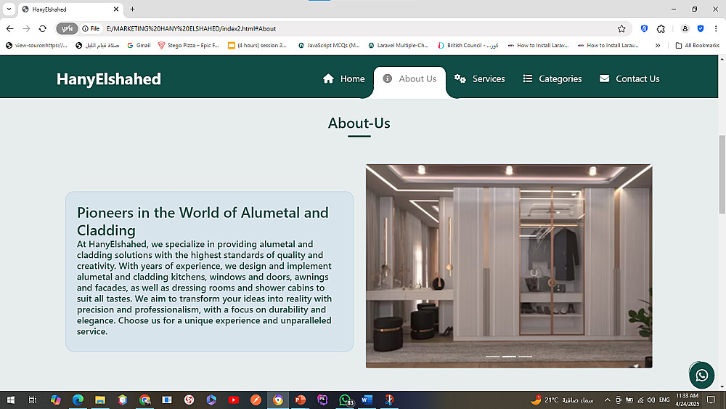Image resolution: width=726 pixels, height=409 pixels.
Task: Open the Windows Start menu
Action: pyautogui.click(x=11, y=400)
